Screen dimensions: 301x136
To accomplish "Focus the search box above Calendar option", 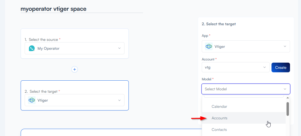I will 243,96.
